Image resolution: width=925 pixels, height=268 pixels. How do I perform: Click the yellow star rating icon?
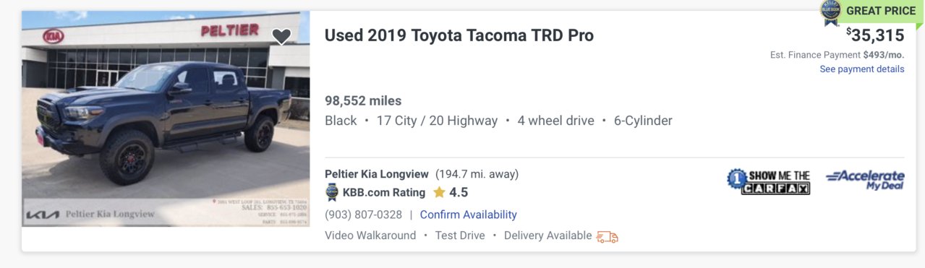click(x=439, y=192)
